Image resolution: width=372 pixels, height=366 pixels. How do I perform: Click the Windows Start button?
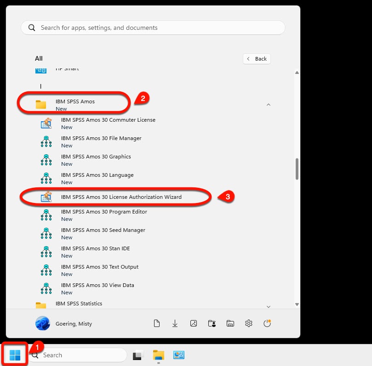pos(15,355)
